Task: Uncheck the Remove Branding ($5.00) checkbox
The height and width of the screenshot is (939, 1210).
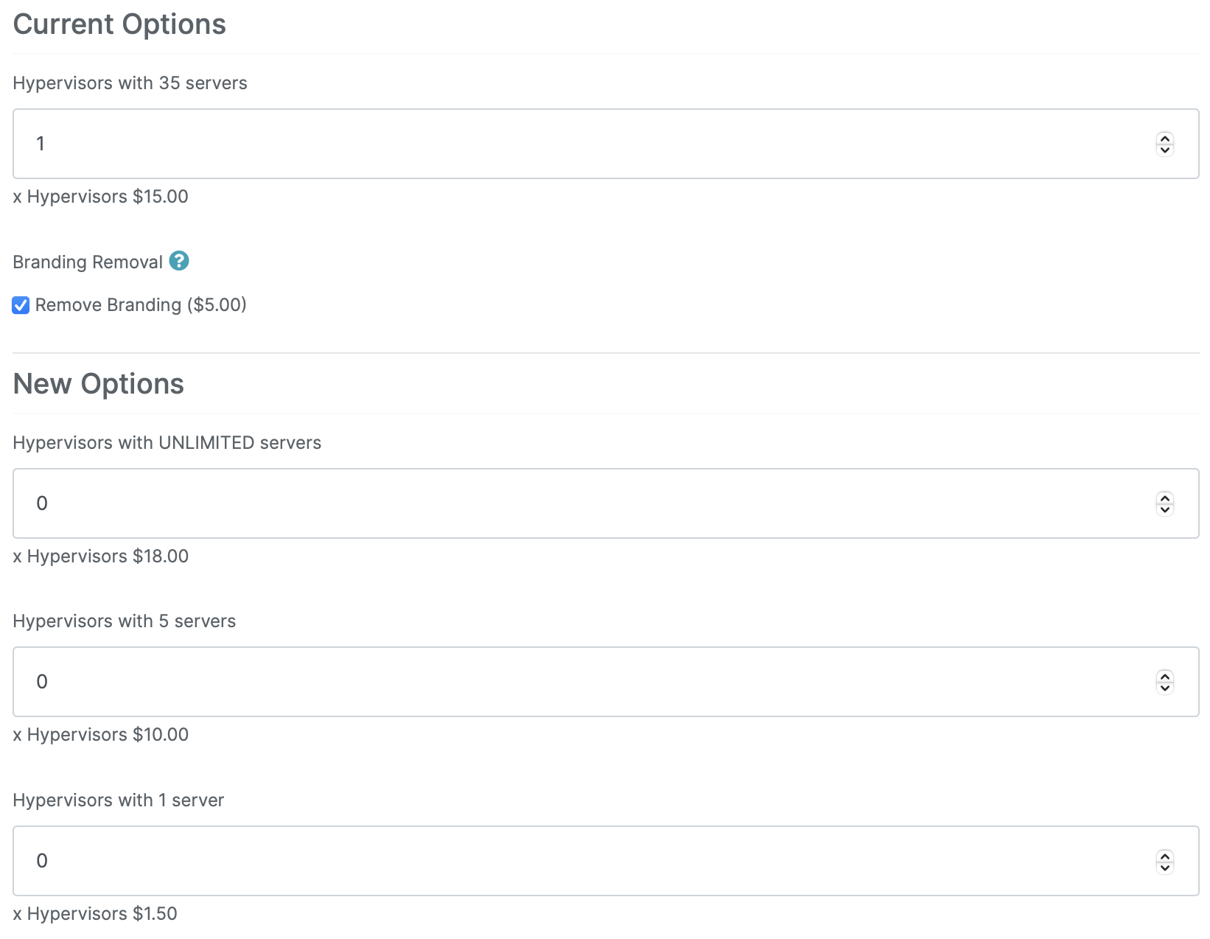Action: (21, 305)
